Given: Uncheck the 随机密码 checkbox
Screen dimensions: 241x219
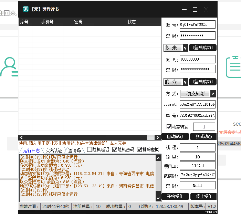Looking at the screenshot, I should point(115,149).
